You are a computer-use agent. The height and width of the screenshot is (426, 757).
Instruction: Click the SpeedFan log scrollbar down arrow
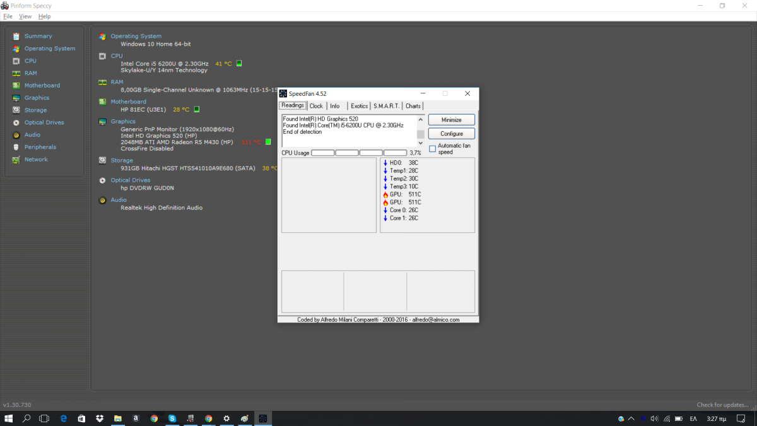(421, 144)
